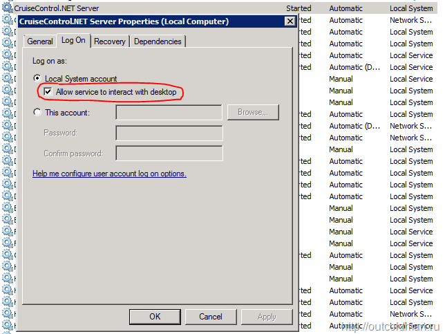
Task: Click Local System in CruiseControl.NET Server row
Action: [x=411, y=8]
